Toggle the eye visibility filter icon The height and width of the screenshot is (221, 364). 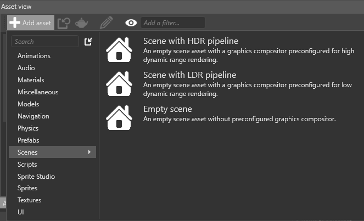[x=131, y=22]
